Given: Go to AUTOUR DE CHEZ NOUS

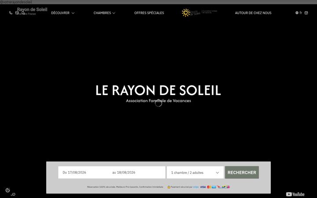Looking at the screenshot, I should 253,13.
